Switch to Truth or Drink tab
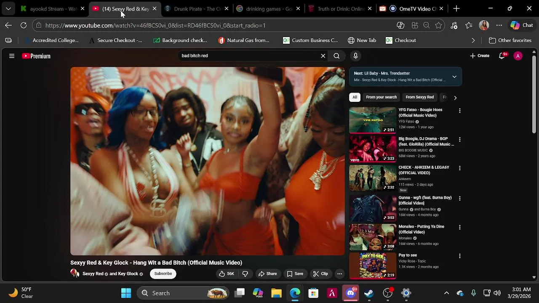This screenshot has width=539, height=303. pos(341,8)
